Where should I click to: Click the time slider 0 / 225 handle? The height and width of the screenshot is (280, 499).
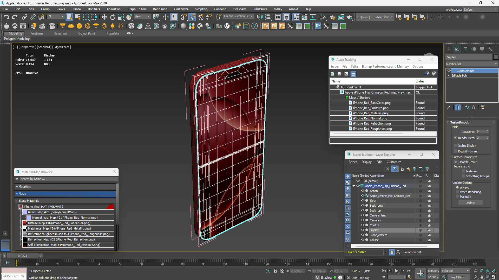pos(23,256)
